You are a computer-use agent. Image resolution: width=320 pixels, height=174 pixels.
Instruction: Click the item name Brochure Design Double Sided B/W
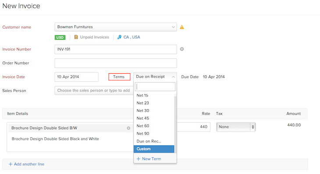pos(44,128)
